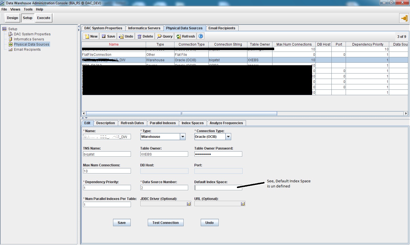Click the Undo button below the form
The image size is (410, 245).
coord(210,222)
